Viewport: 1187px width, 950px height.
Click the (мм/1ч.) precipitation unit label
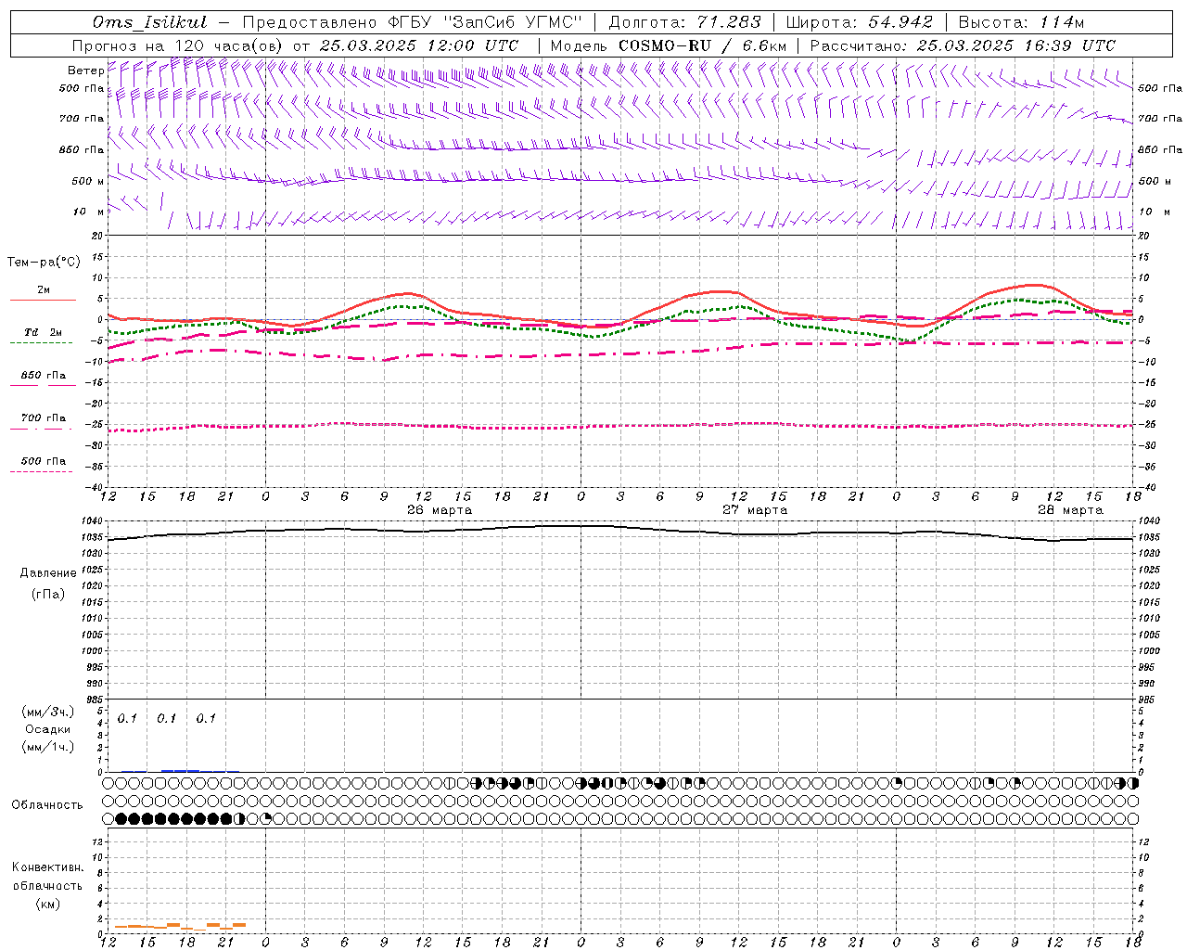point(47,747)
